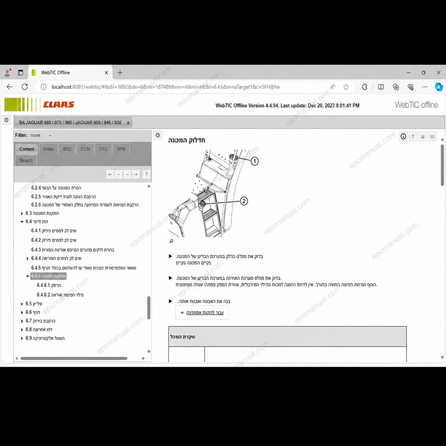Collapse tree item 6.4.6
The image size is (446, 446).
28,276
